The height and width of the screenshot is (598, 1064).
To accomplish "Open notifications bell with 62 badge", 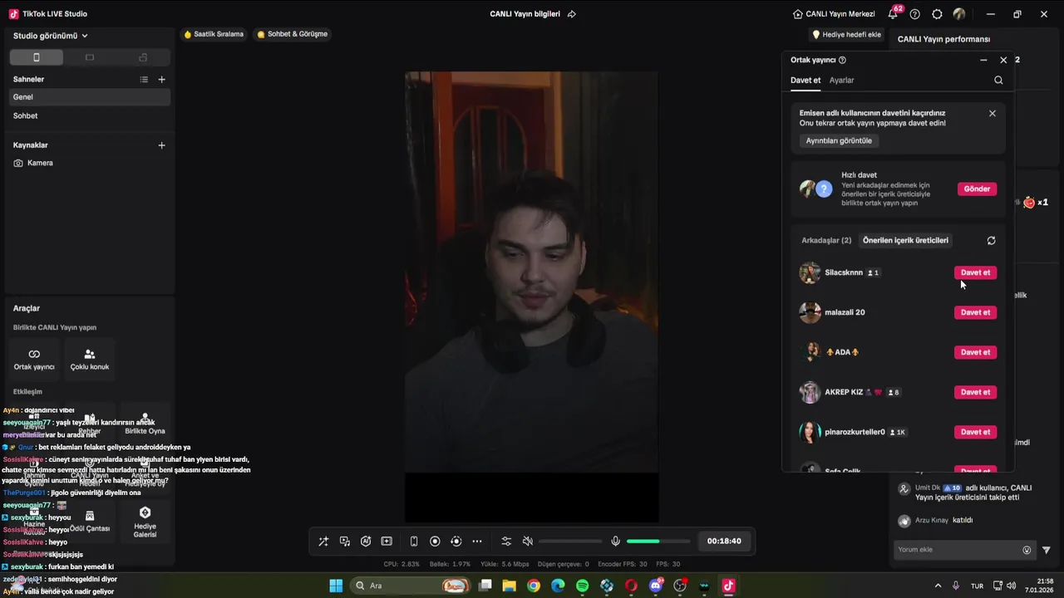I will pos(894,13).
